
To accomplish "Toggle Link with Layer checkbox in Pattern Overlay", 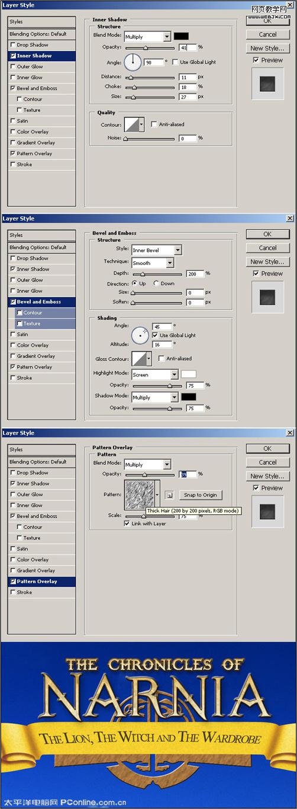I will point(127,523).
